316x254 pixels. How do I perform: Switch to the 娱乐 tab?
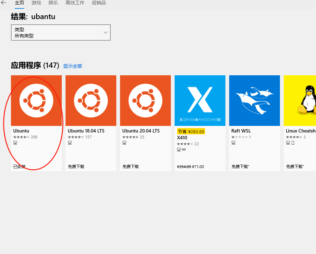[53, 3]
